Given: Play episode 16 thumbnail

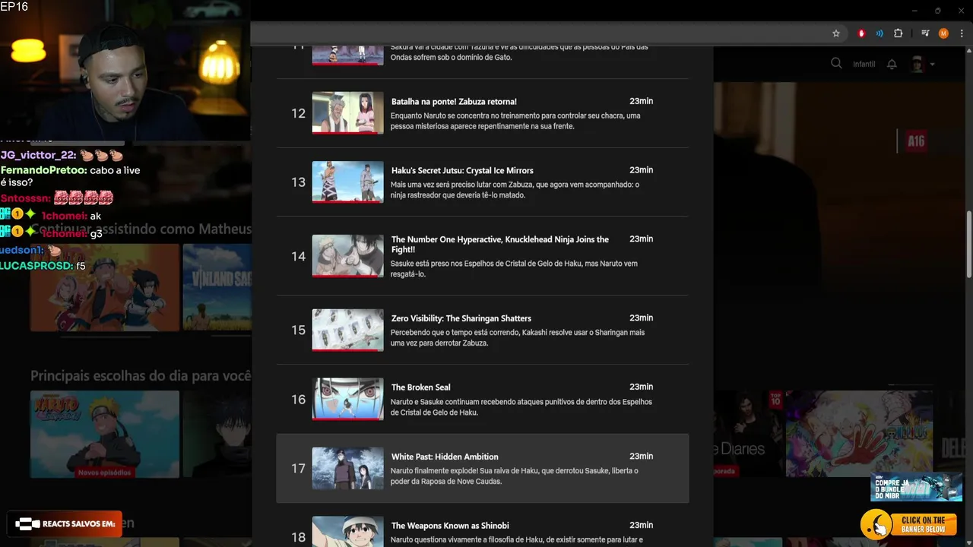Looking at the screenshot, I should pos(347,399).
